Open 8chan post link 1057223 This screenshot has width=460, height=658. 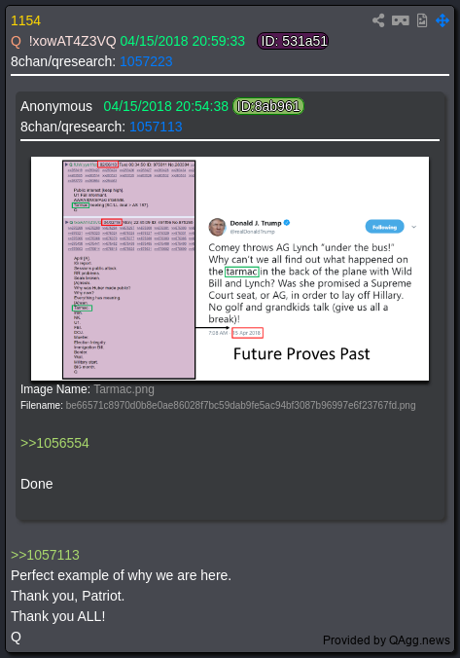pos(146,61)
